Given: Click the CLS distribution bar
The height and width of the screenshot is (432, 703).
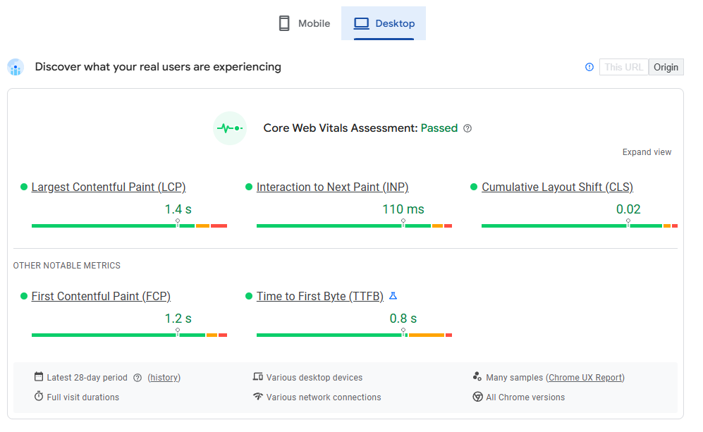Looking at the screenshot, I should (x=580, y=226).
